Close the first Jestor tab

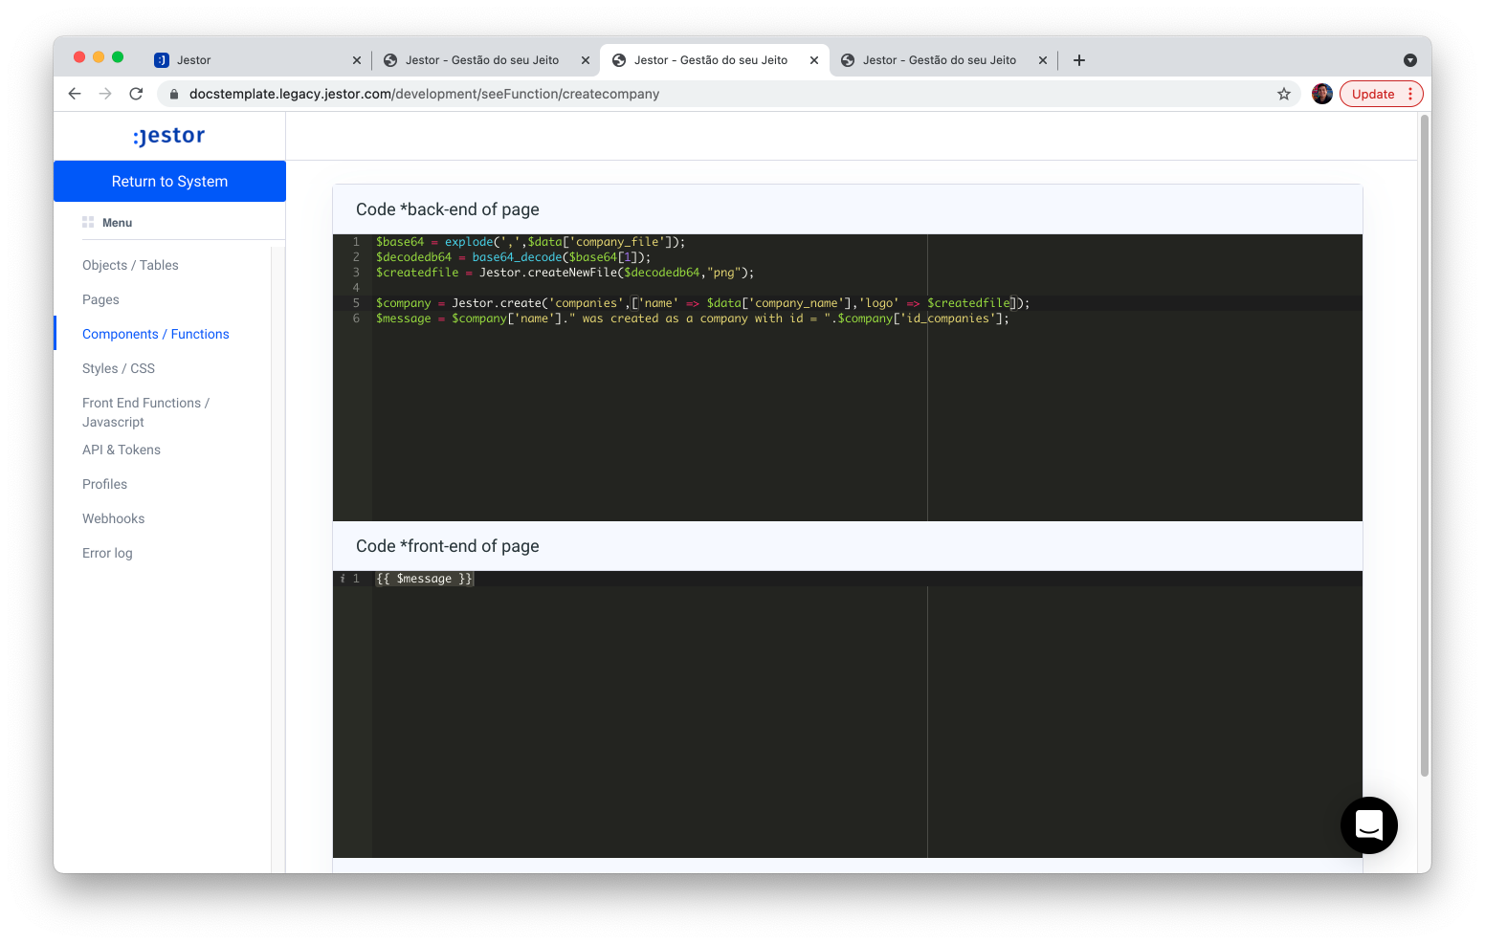tap(357, 60)
